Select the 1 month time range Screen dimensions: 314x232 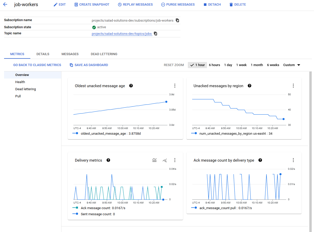click(x=257, y=65)
